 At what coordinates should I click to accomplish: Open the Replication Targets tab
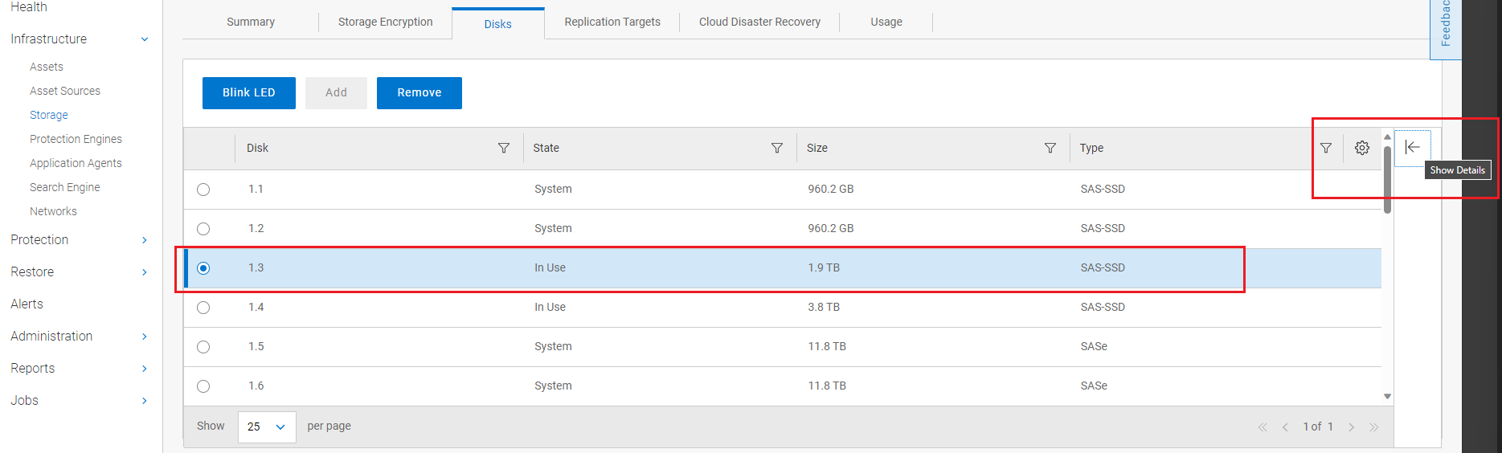click(612, 22)
